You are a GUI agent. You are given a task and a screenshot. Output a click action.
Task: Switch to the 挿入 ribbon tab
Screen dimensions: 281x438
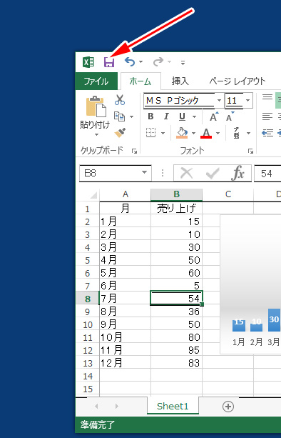tap(180, 81)
